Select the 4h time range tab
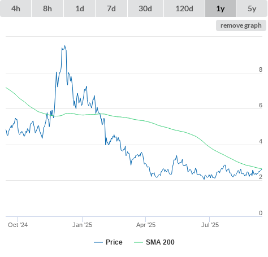This screenshot has height=257, width=268. [16, 8]
